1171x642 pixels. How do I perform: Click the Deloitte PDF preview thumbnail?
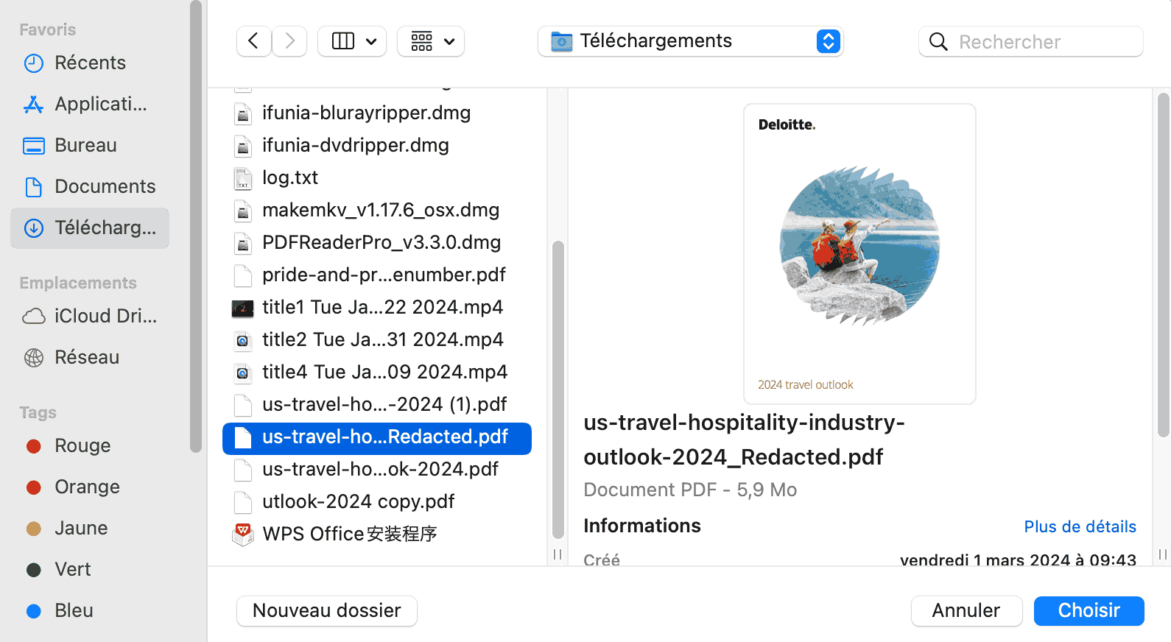point(859,254)
